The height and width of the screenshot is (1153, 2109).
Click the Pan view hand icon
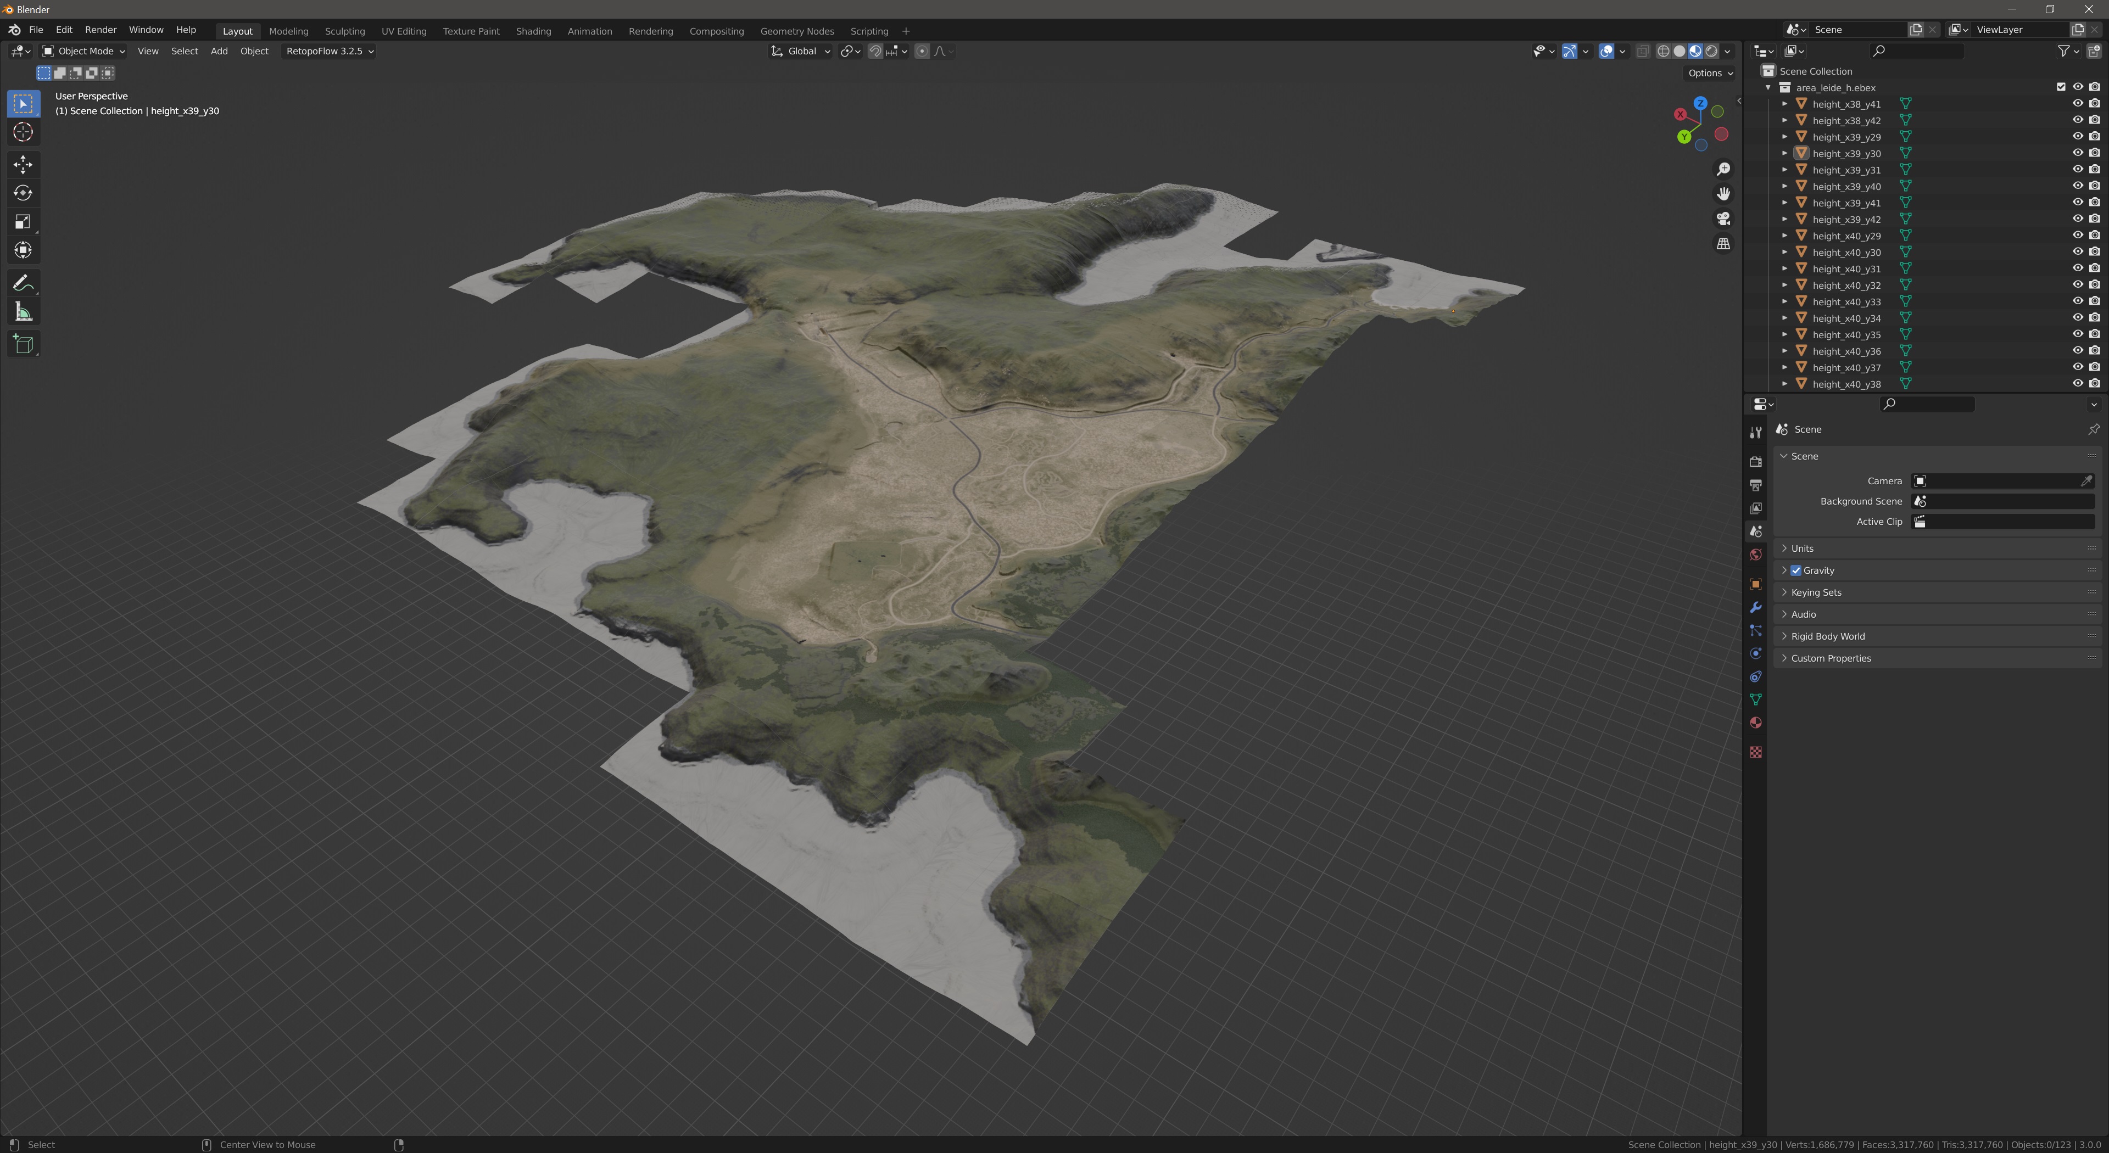pyautogui.click(x=1723, y=194)
